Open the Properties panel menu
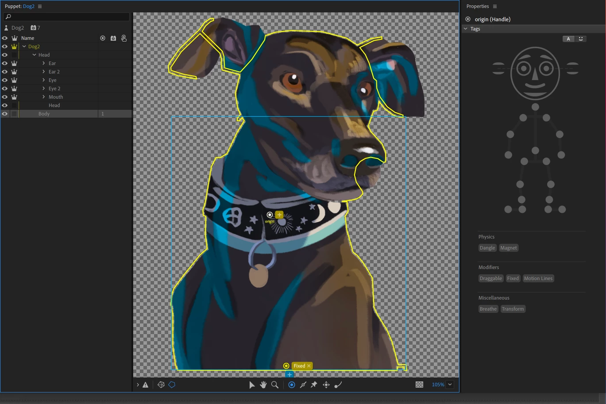Viewport: 606px width, 404px height. [495, 7]
